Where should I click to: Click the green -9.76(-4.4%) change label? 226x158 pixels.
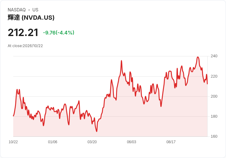coord(59,33)
